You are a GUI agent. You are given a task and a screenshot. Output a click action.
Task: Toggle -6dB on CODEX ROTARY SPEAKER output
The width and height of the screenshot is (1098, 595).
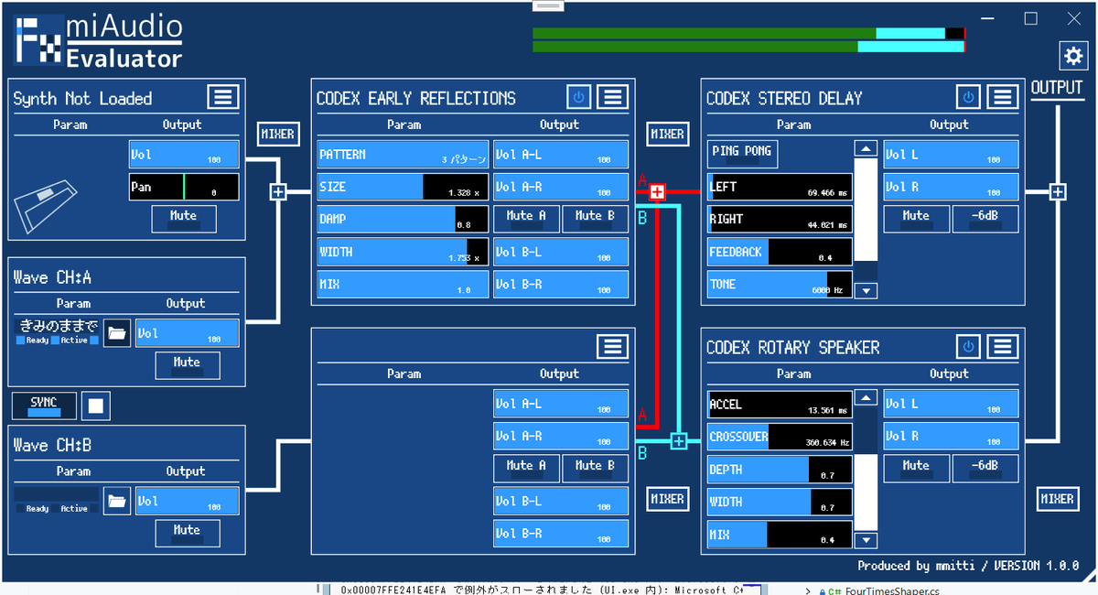(x=985, y=469)
